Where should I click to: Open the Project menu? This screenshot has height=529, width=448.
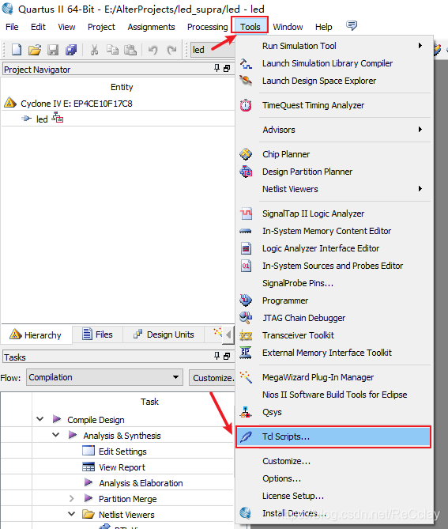101,27
